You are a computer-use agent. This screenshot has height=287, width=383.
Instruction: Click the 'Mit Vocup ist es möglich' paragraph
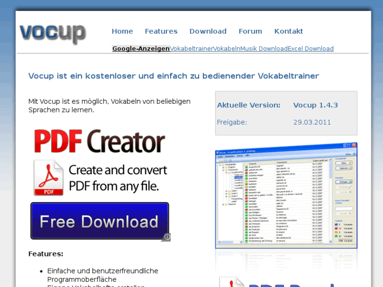[x=110, y=105]
